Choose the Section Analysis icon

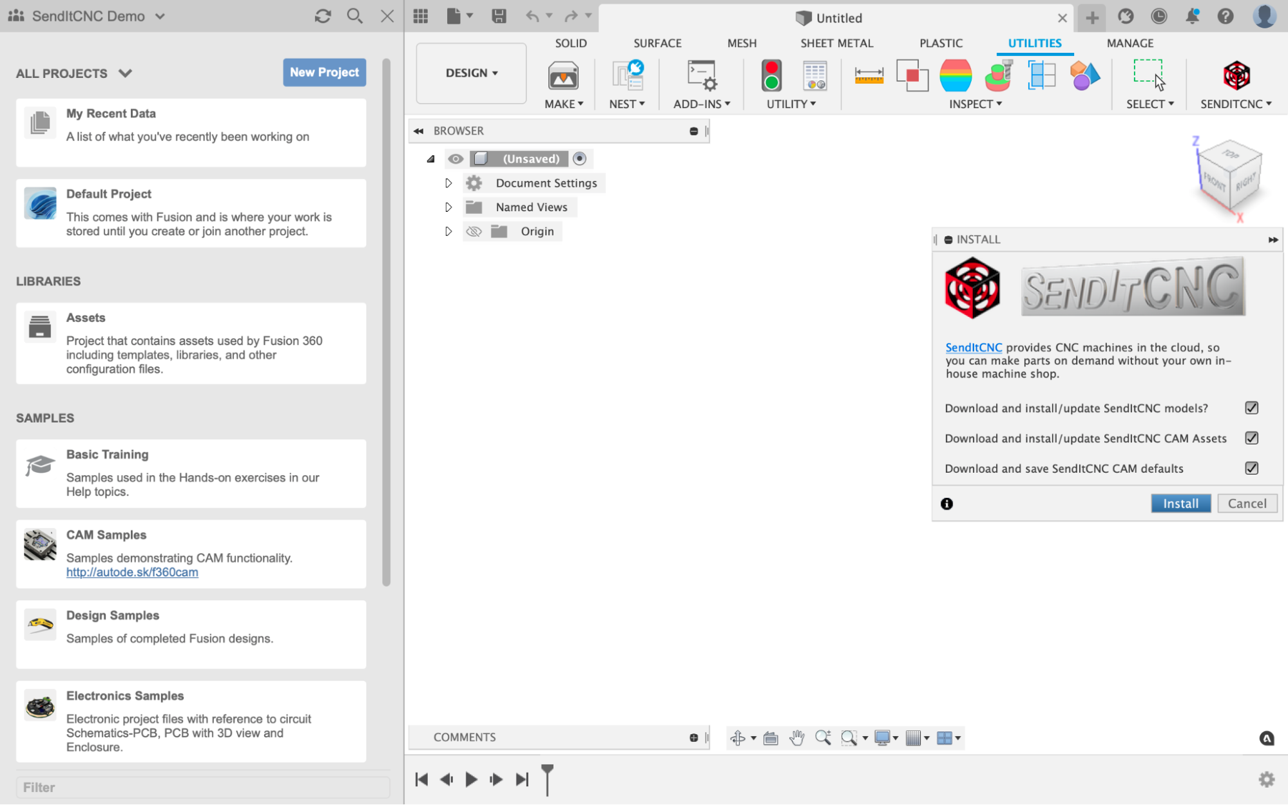pyautogui.click(x=1041, y=76)
